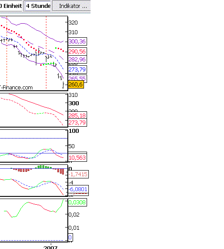Click the 320 price axis label
224x249 pixels.
[x=73, y=23]
